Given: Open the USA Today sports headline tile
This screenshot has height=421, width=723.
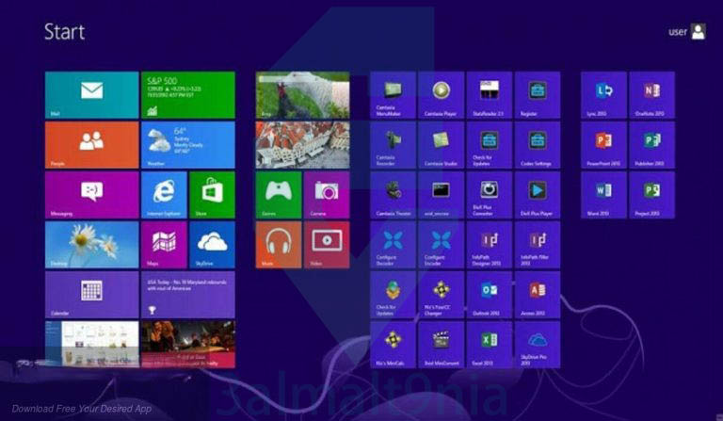Looking at the screenshot, I should point(188,295).
